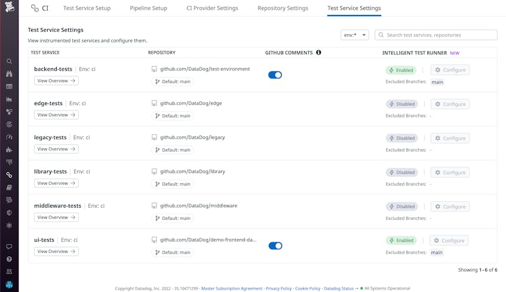Open the area-chart icon in the sidebar
Image resolution: width=506 pixels, height=292 pixels.
click(x=9, y=99)
